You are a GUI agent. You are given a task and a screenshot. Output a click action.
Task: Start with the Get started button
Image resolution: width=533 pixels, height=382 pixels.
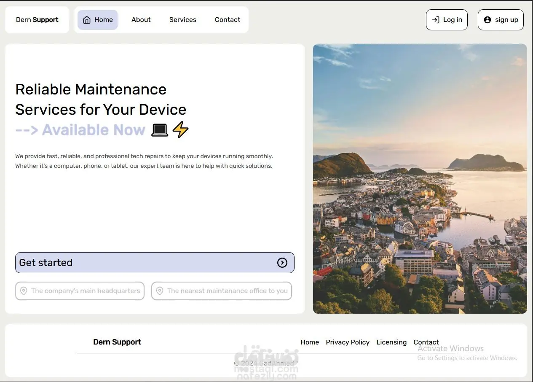(155, 263)
